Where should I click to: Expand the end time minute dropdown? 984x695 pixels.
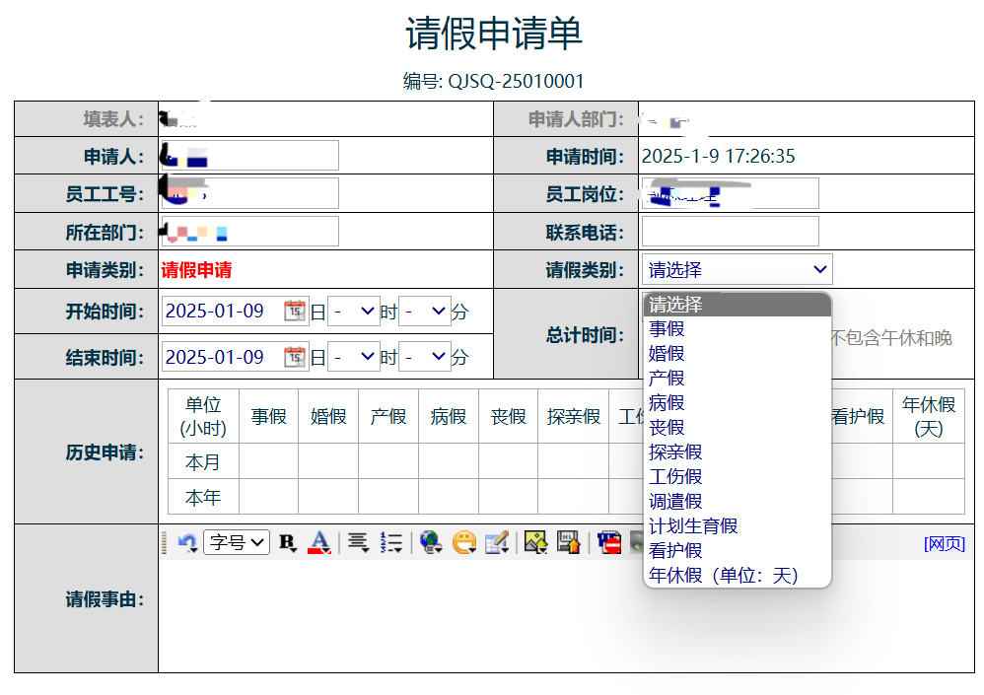tap(425, 357)
